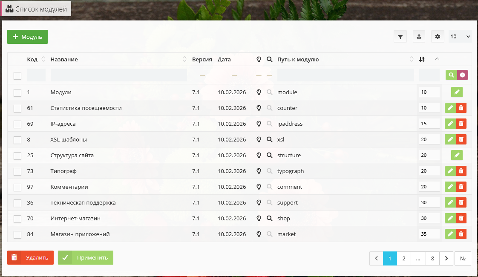
Task: Go to pagination page 2
Action: 403,259
